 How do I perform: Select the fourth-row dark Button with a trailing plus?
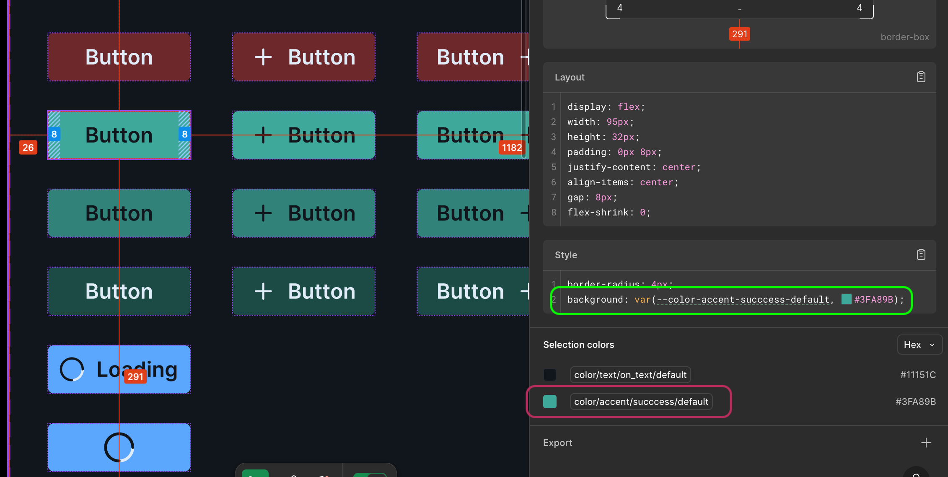click(x=473, y=291)
